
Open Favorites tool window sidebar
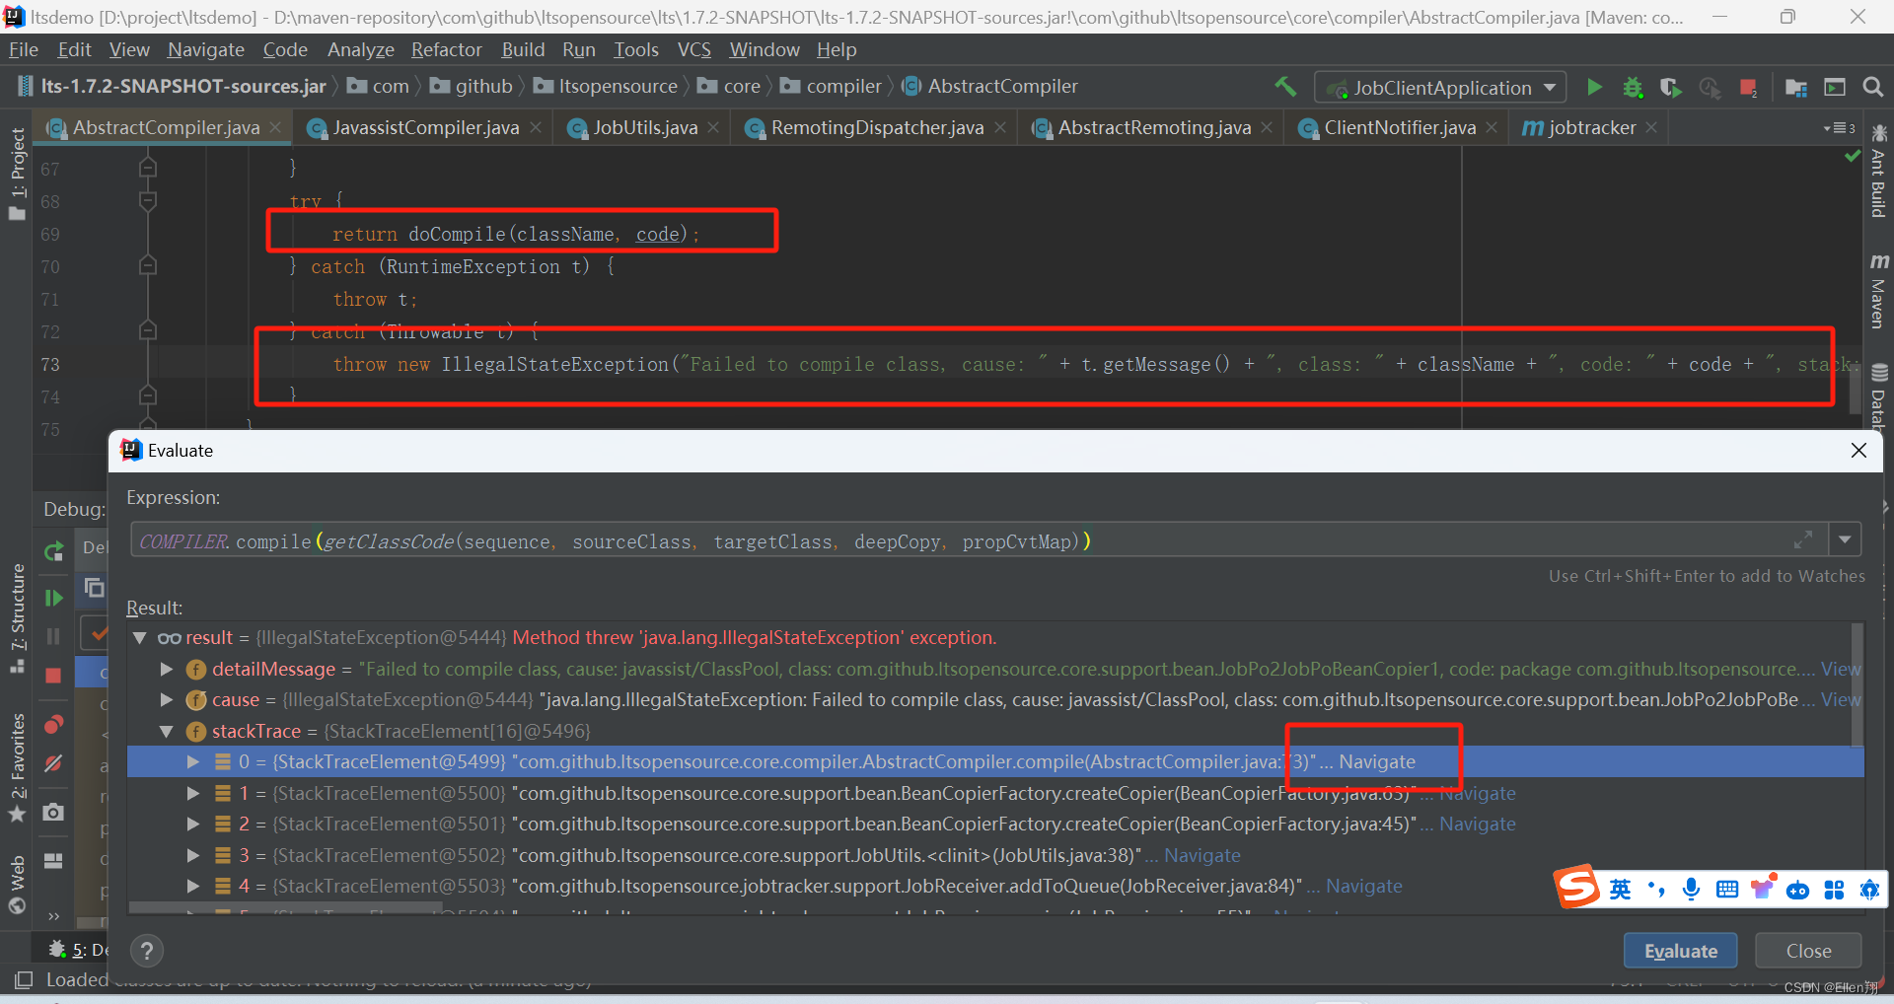tap(17, 767)
